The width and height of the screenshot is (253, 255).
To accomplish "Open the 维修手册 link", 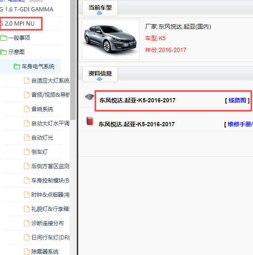I will (x=240, y=124).
